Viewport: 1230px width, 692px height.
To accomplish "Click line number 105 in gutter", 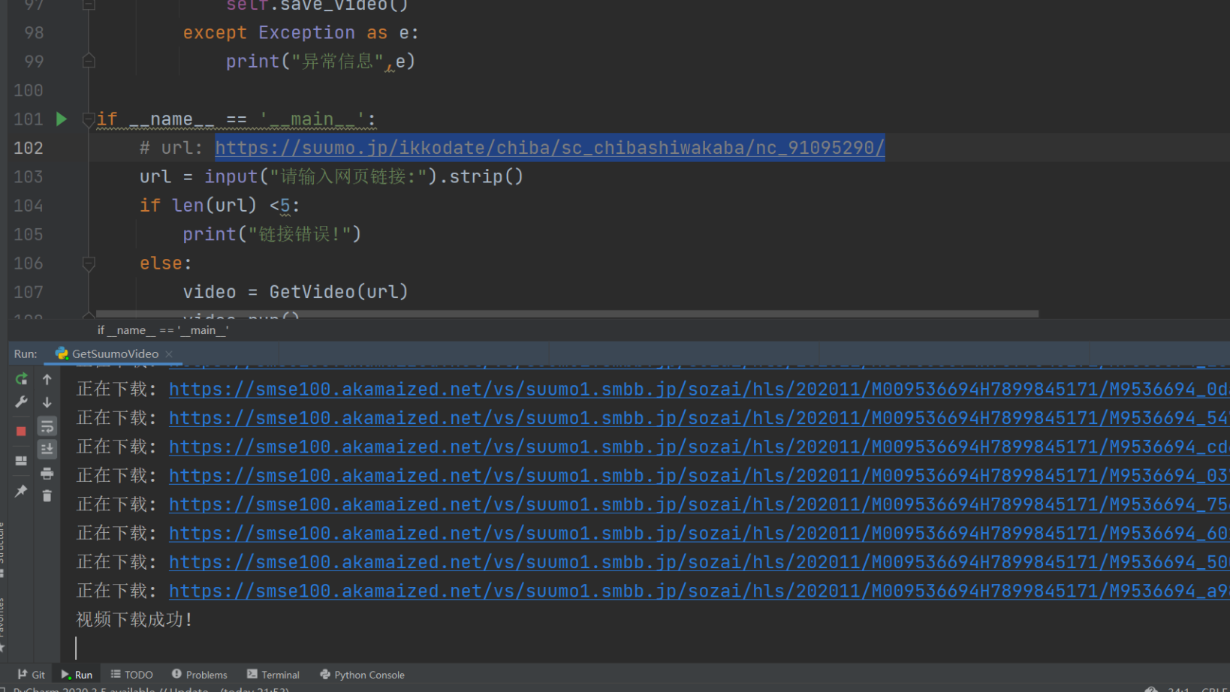I will point(29,234).
